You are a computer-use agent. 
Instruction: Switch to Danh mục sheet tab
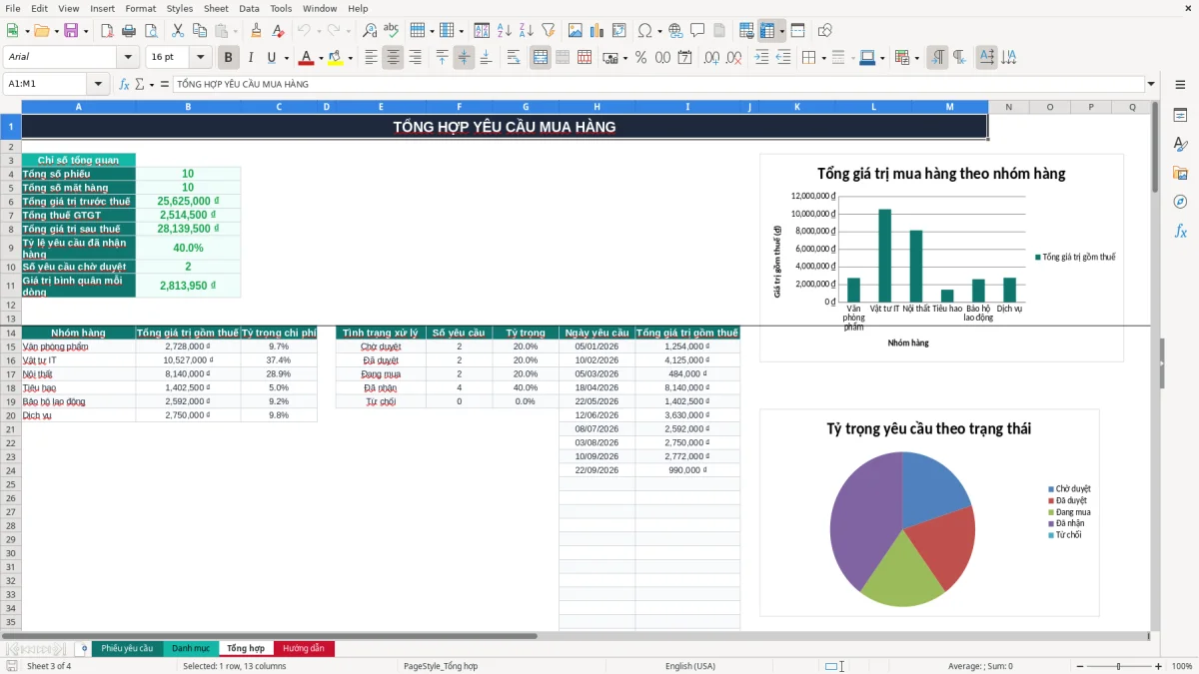(190, 648)
